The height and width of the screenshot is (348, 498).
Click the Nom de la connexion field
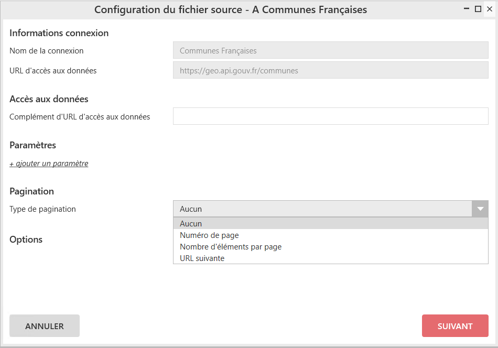330,51
